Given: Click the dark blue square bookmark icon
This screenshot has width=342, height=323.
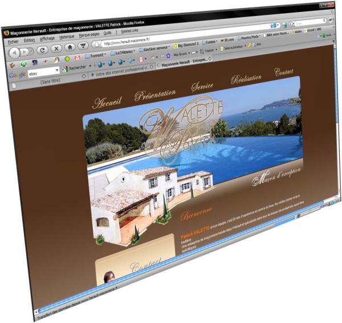Looking at the screenshot, I should [35, 63].
